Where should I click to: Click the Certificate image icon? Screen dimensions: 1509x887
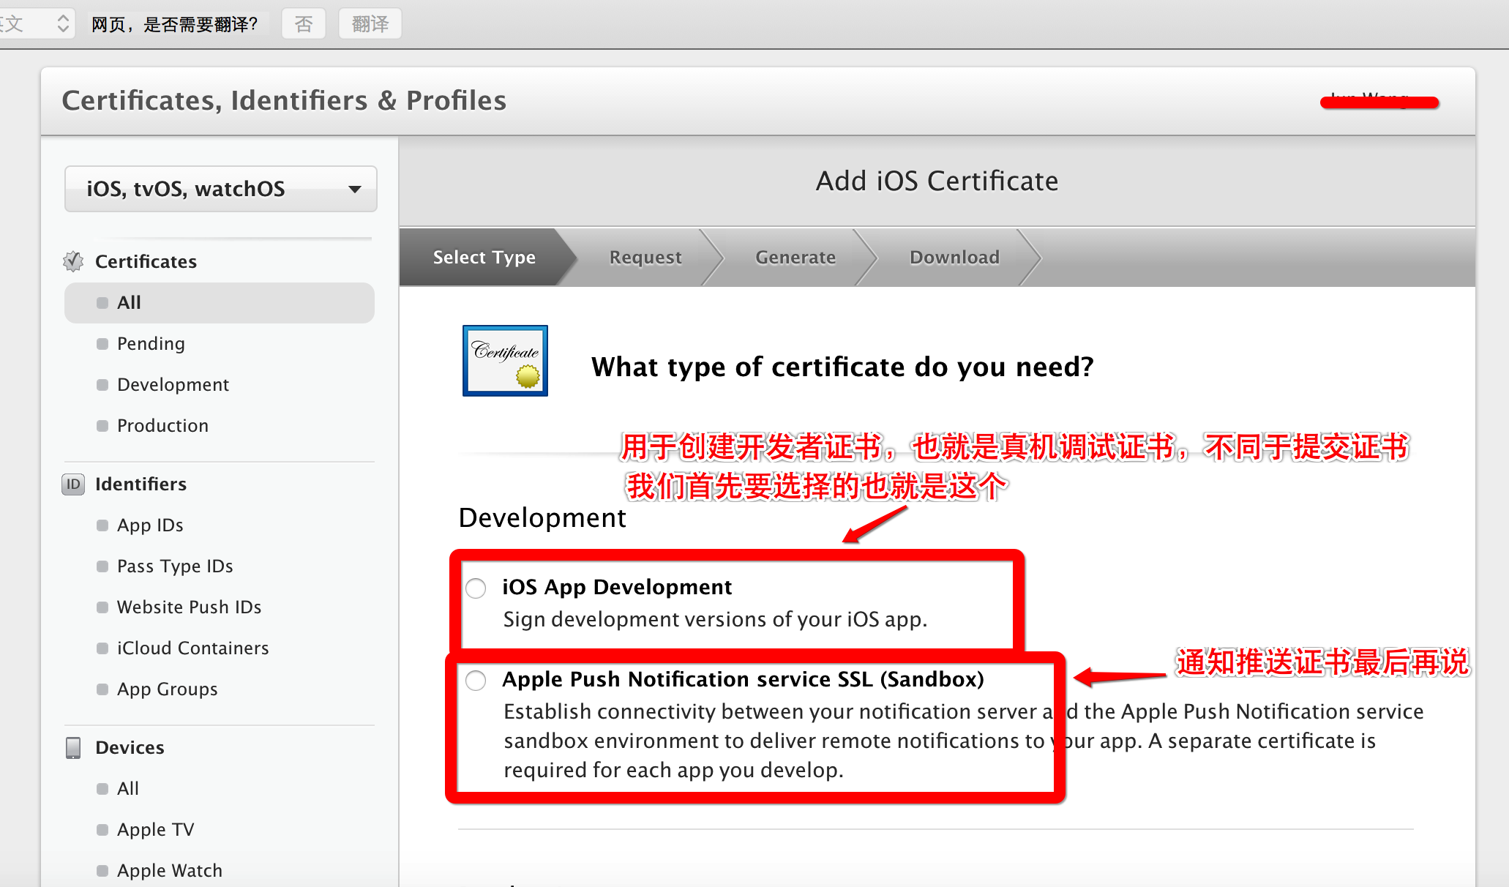tap(505, 361)
